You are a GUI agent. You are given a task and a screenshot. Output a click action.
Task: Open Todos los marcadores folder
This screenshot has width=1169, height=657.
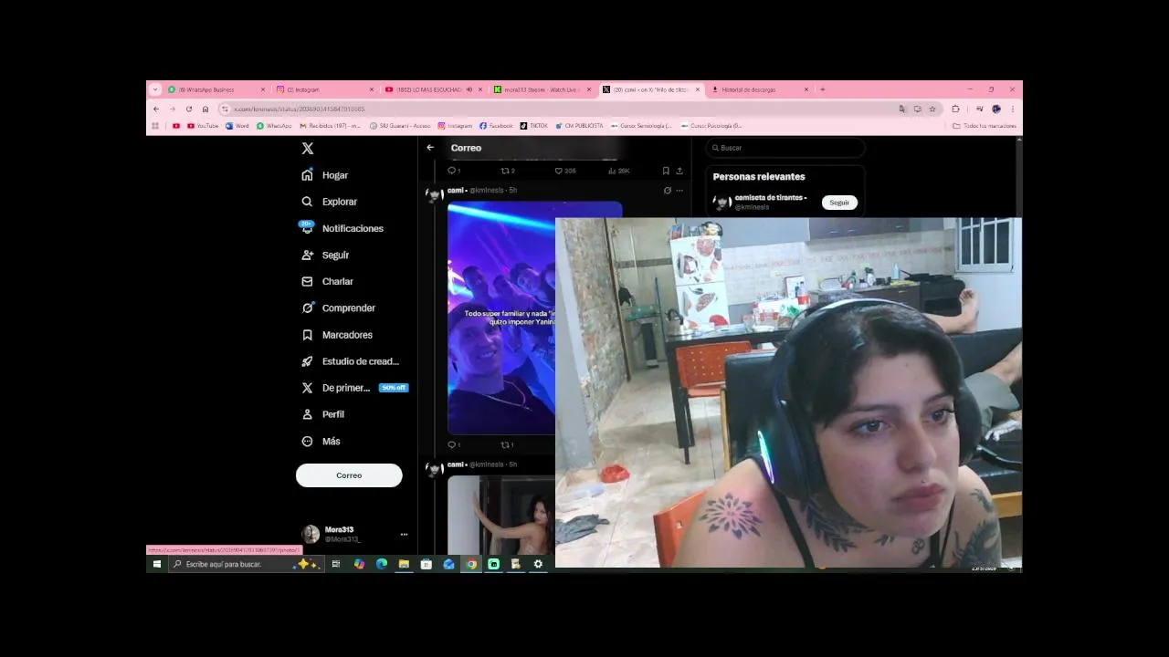[985, 126]
